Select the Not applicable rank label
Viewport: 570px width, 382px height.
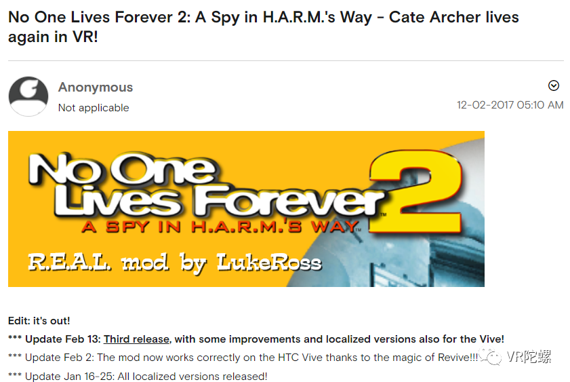click(94, 108)
